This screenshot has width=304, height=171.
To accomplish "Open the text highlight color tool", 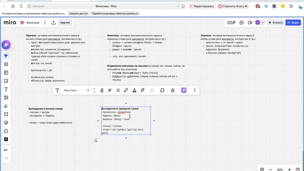I will pos(142,90).
